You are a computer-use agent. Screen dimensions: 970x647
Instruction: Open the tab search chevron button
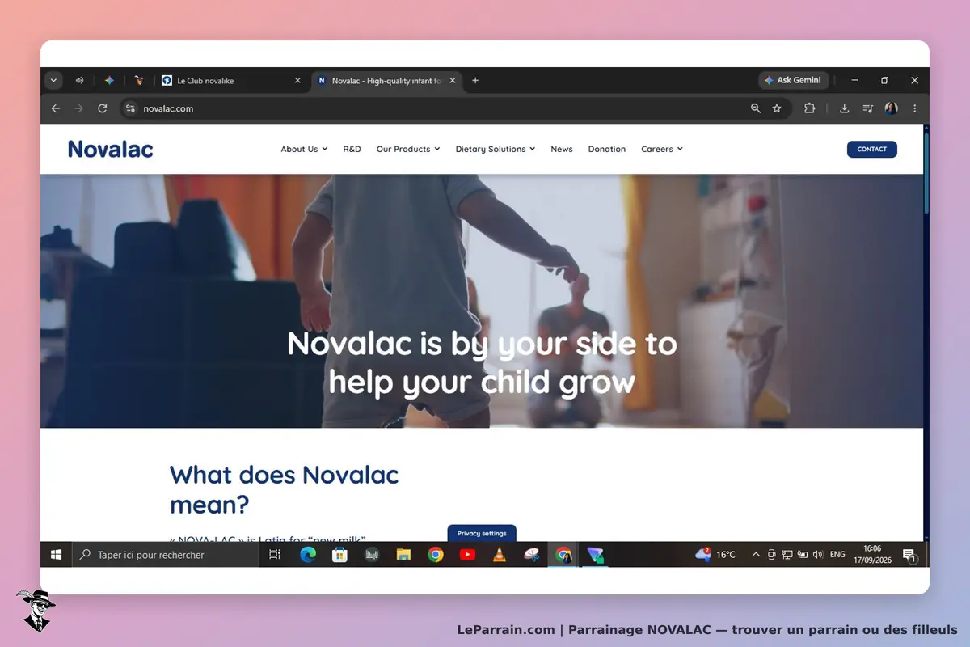pyautogui.click(x=53, y=81)
